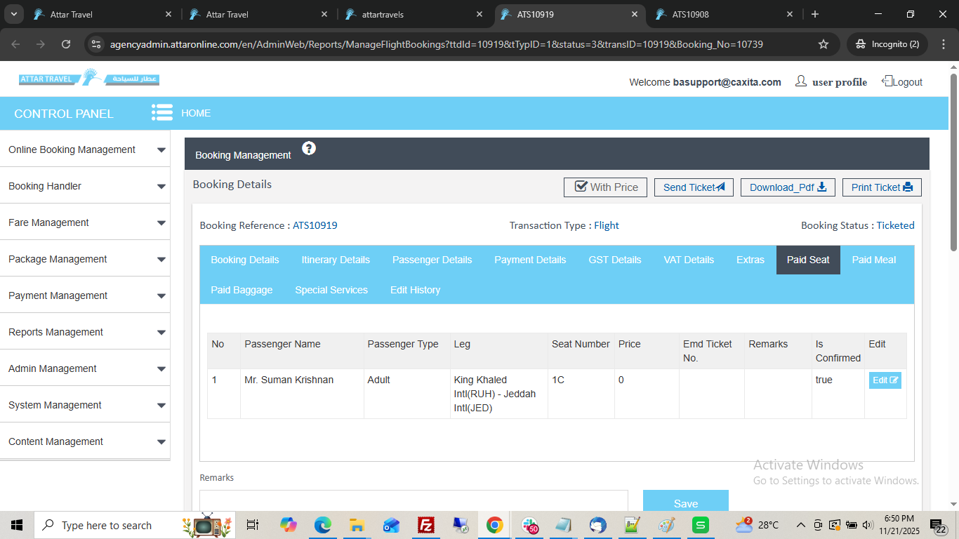Image resolution: width=959 pixels, height=539 pixels.
Task: Switch to the Passenger Details tab
Action: click(x=432, y=260)
